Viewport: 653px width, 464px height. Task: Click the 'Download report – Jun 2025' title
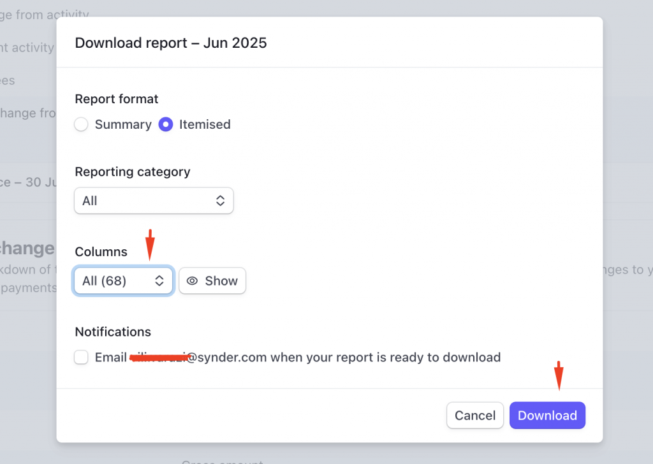click(x=171, y=43)
